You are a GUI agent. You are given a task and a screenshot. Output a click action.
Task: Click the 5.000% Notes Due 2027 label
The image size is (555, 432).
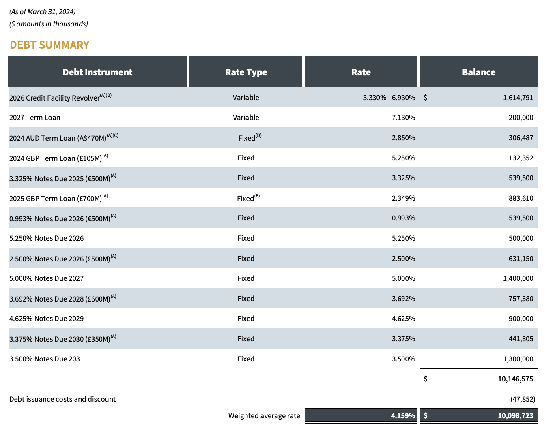(x=47, y=278)
